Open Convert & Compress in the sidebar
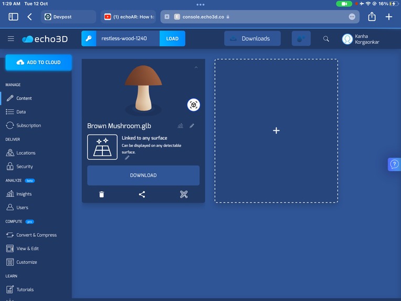Screen dimensions: 401x301 [31, 235]
